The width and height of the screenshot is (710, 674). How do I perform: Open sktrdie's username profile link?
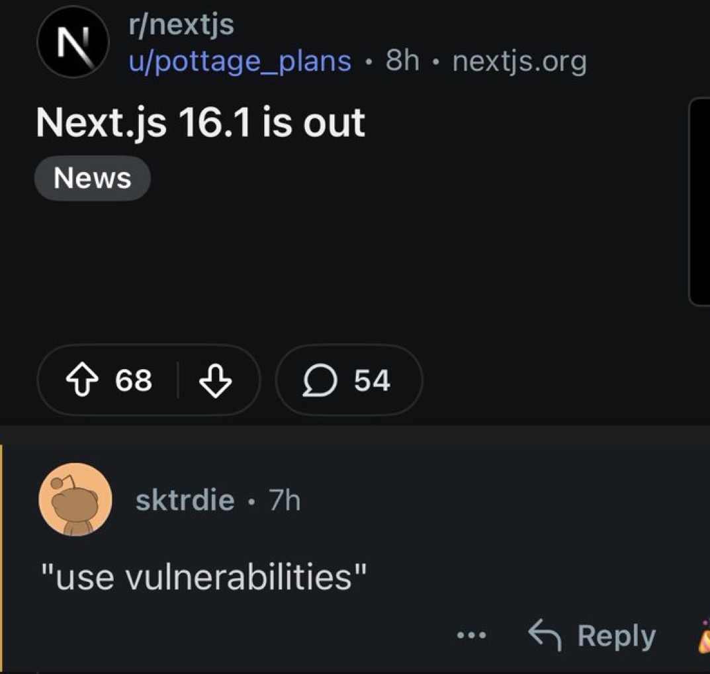[x=185, y=500]
